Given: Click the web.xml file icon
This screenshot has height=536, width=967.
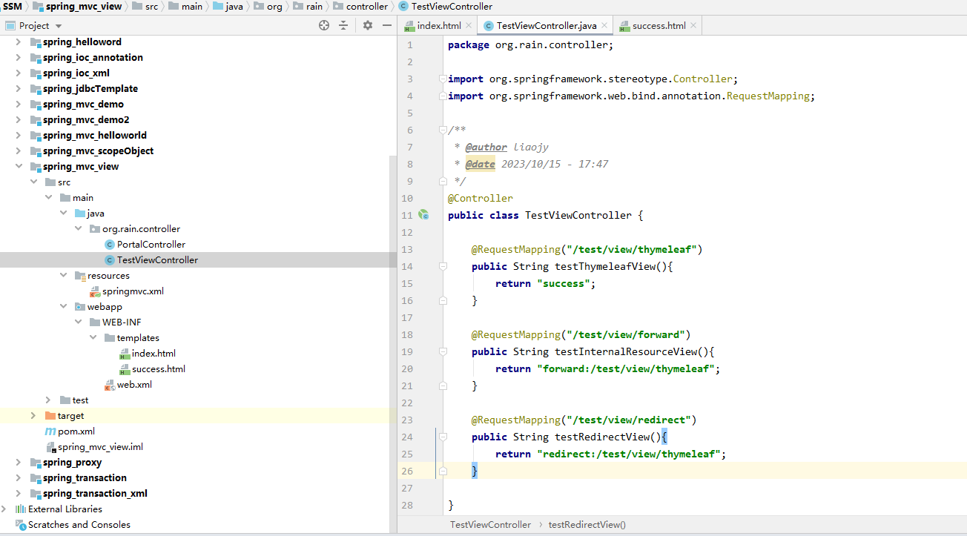Looking at the screenshot, I should point(110,385).
